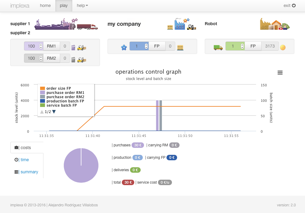Screen dimensions: 305x213
Task: Click the blue production gear icon
Action: [x=124, y=48]
